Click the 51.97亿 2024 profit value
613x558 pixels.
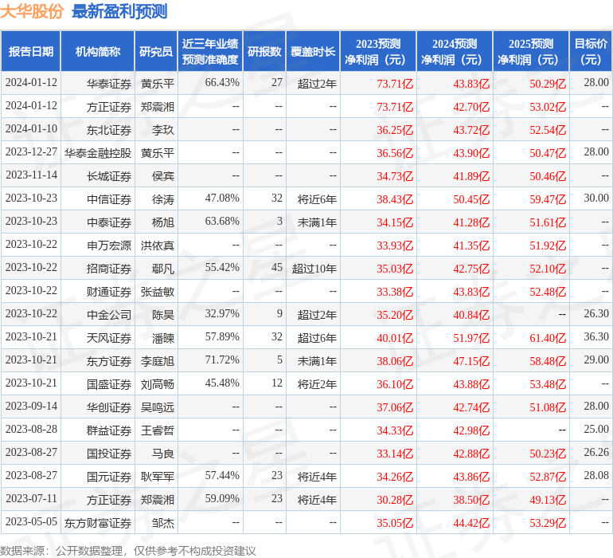(471, 337)
